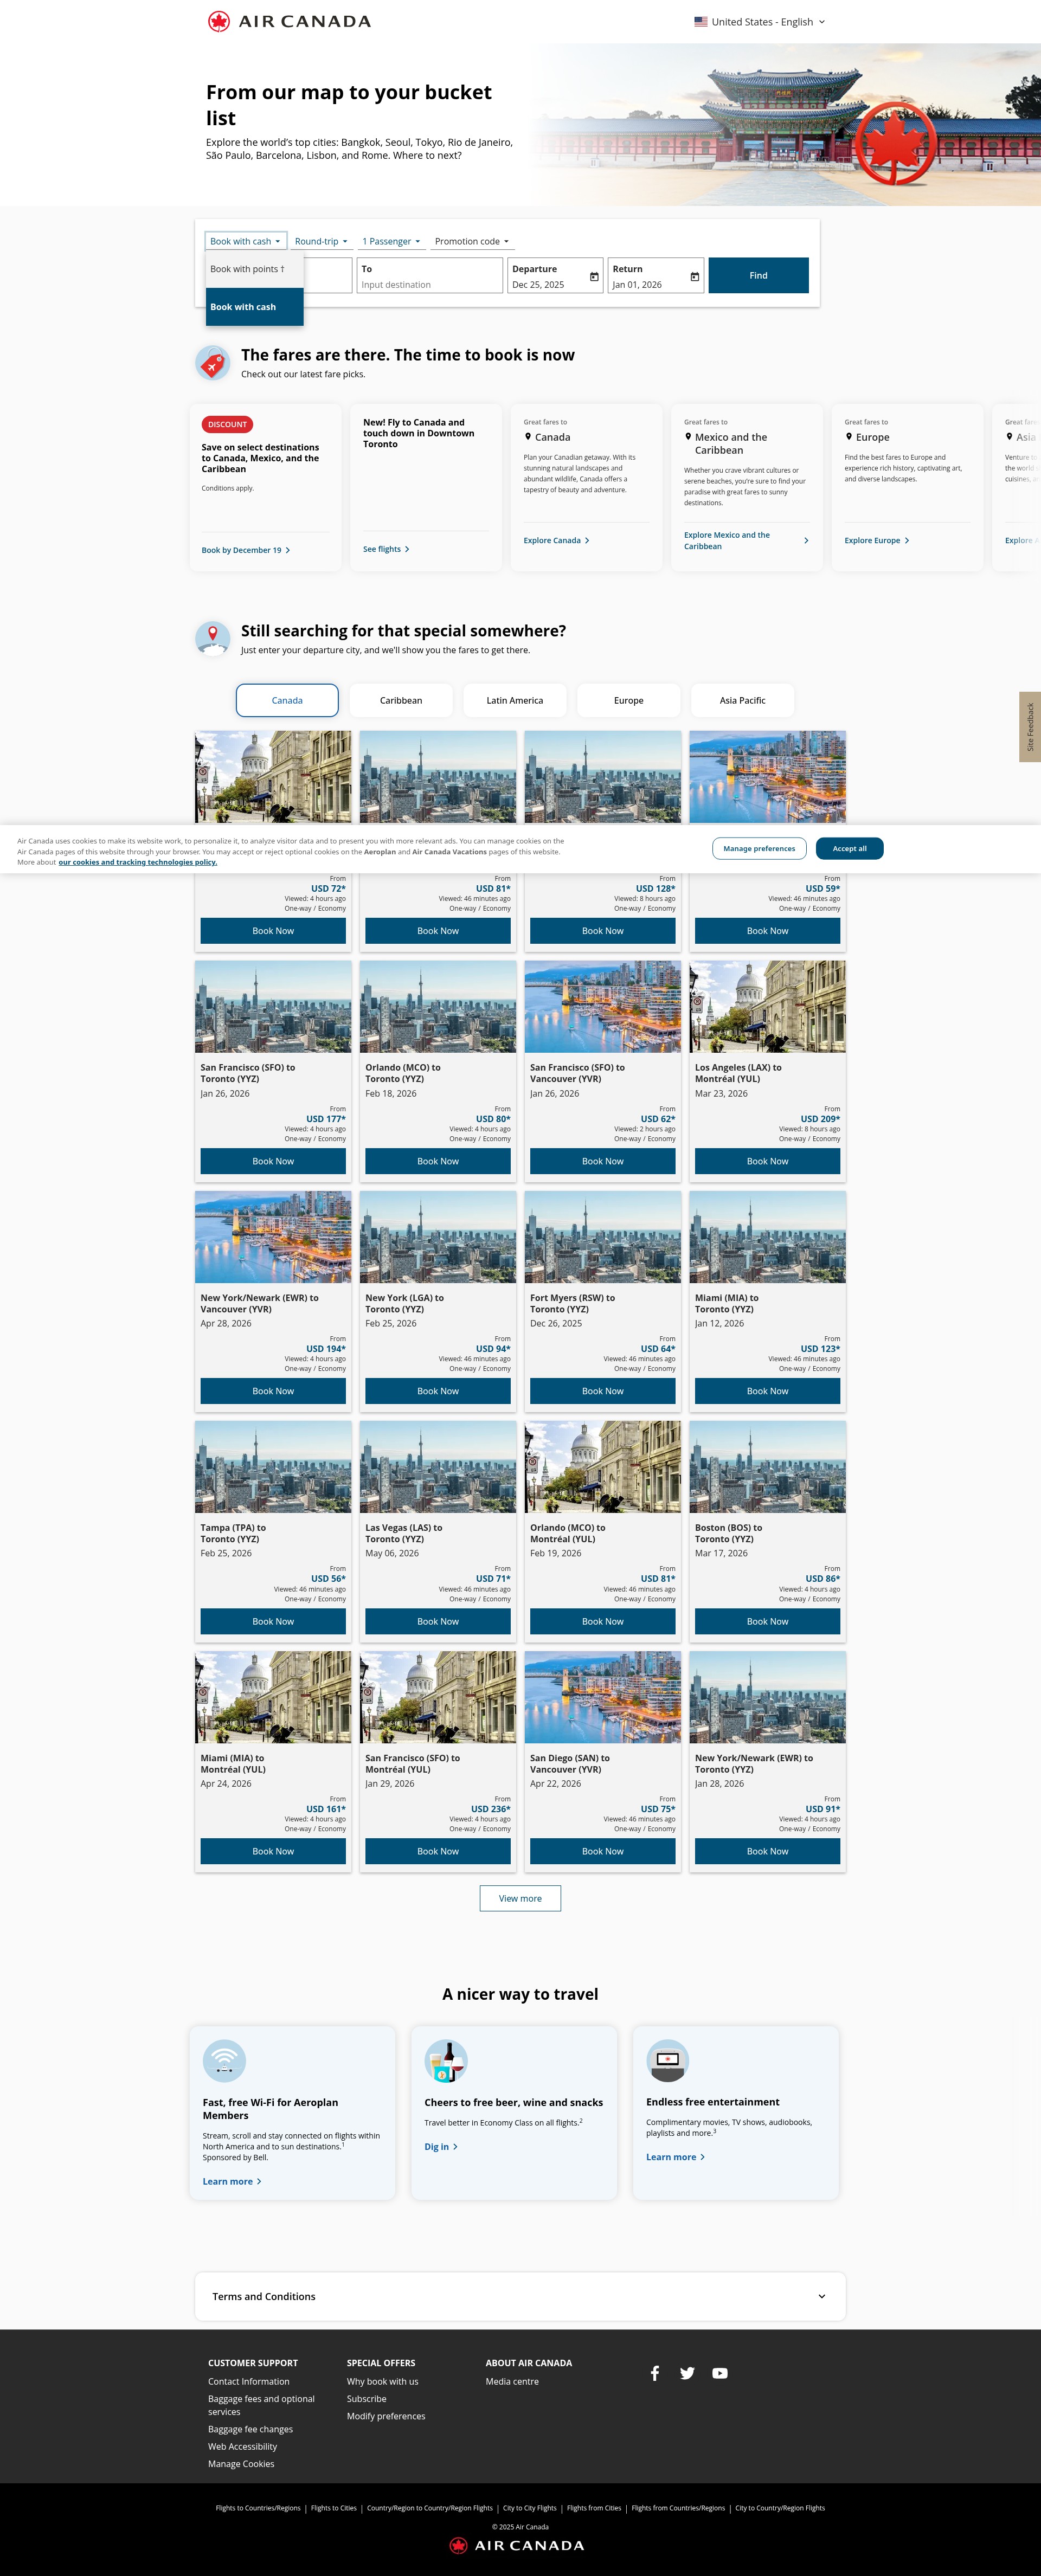This screenshot has height=2576, width=1041.
Task: Open the Dig in link
Action: [441, 2146]
